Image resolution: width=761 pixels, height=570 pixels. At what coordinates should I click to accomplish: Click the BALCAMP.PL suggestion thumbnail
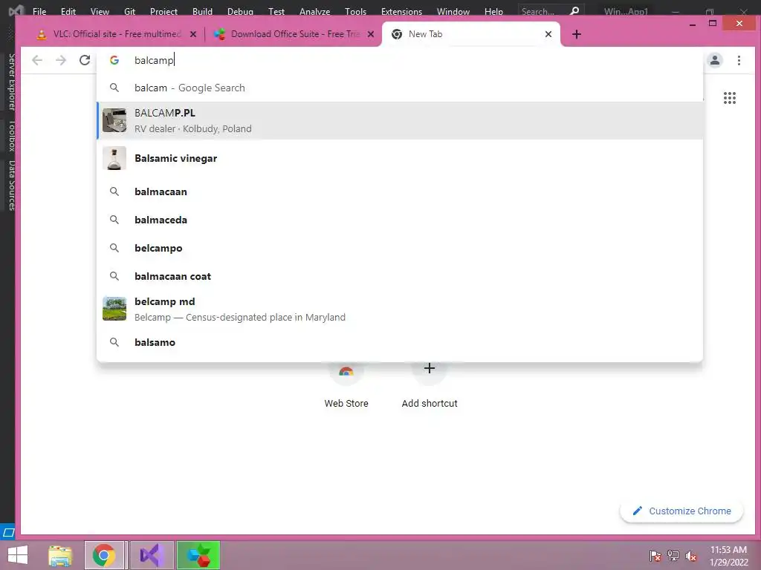(114, 120)
